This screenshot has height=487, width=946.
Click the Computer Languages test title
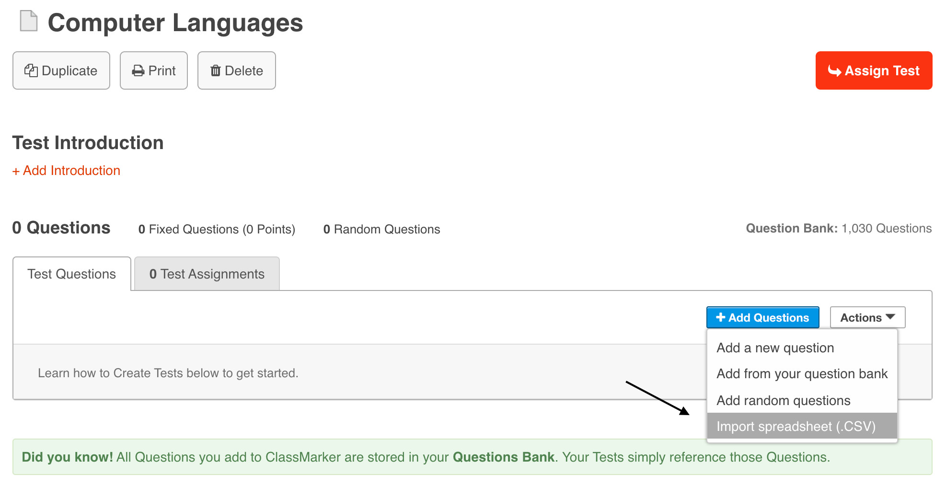pyautogui.click(x=175, y=23)
